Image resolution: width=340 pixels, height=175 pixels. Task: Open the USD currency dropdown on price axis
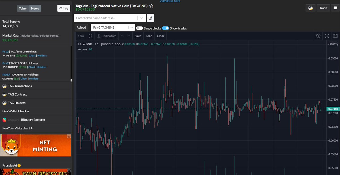tap(333, 44)
